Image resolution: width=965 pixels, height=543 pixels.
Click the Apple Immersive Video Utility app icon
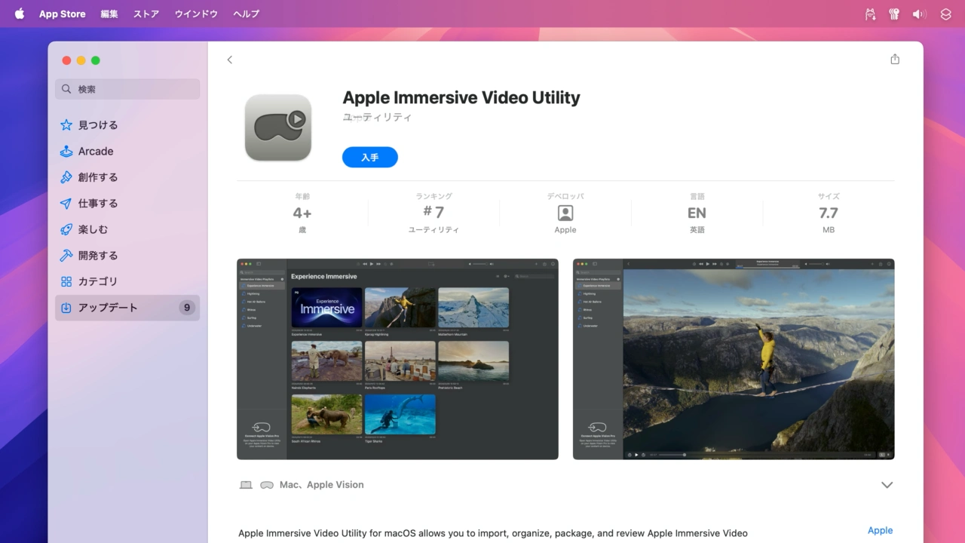click(278, 127)
